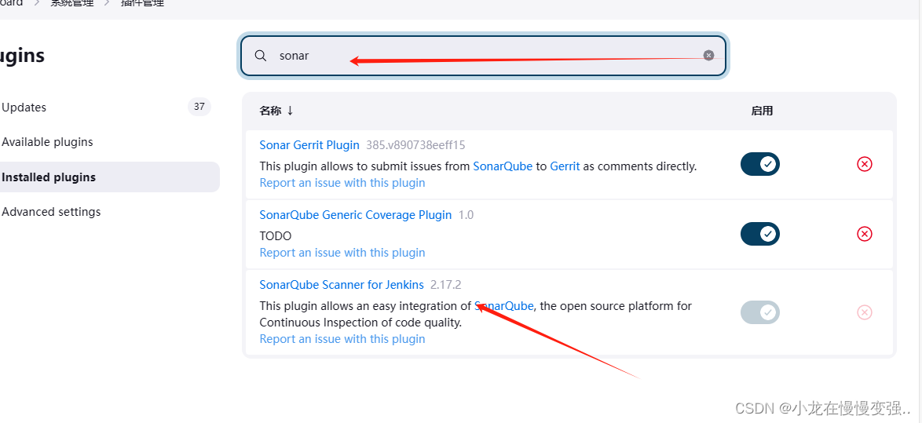Screen dimensions: 922x423
Task: Open SonarQube Scanner for Jenkins link
Action: [342, 285]
